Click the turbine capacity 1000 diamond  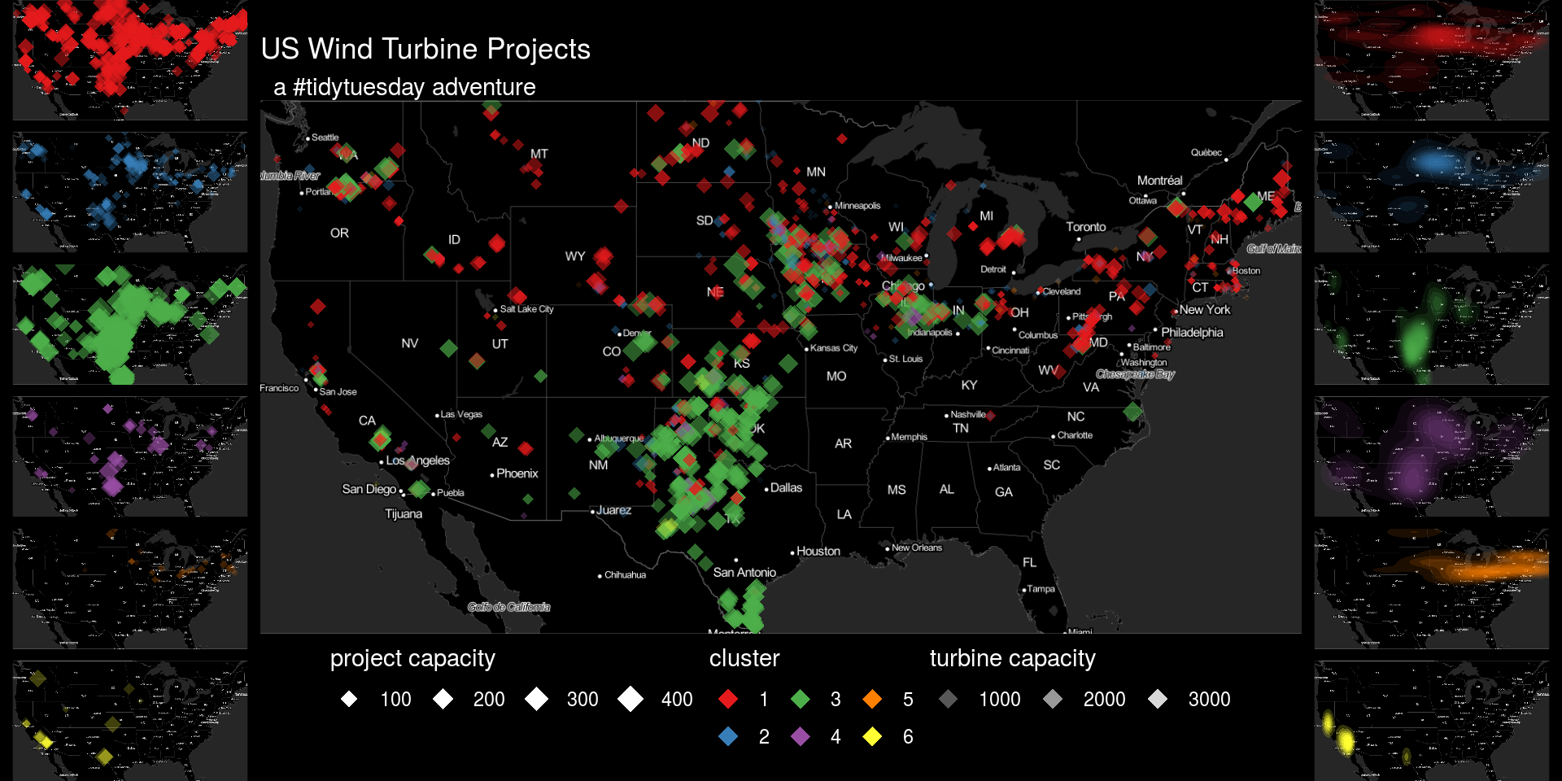(948, 699)
